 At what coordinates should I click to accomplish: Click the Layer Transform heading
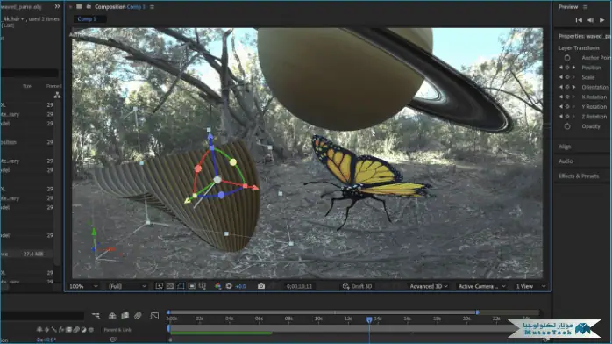(x=579, y=48)
